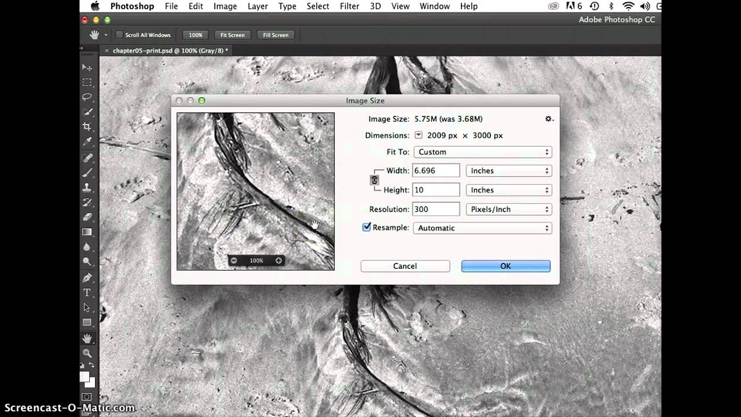Select the Lasso tool

pyautogui.click(x=87, y=97)
